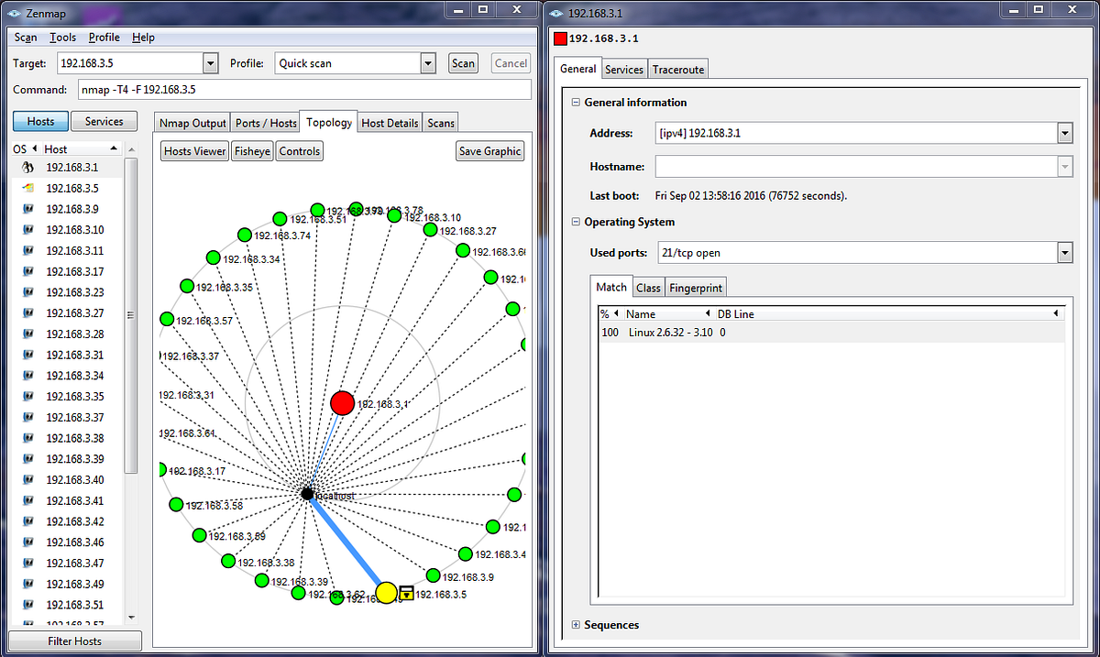
Task: Select the Linux 2.6.32 - 3.10 match row
Action: click(x=831, y=333)
